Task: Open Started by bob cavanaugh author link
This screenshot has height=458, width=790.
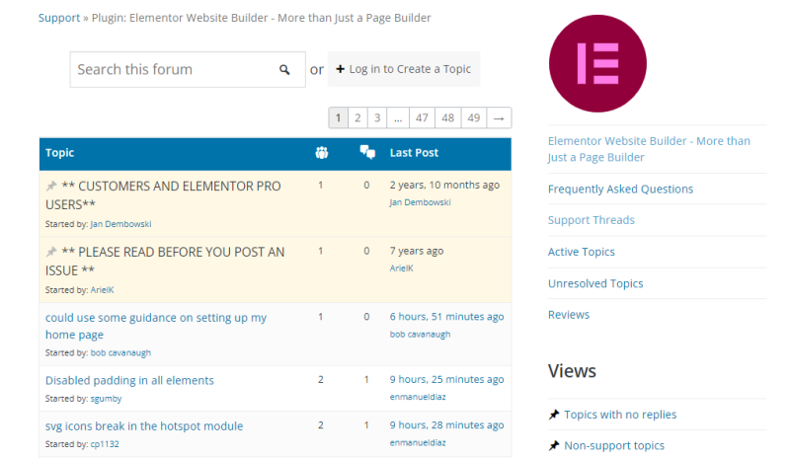Action: 120,352
